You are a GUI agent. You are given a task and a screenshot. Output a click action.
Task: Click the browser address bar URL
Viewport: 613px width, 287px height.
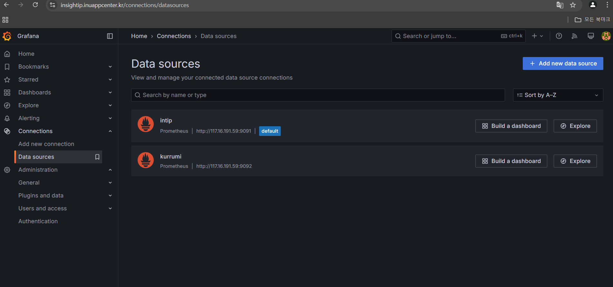pos(125,5)
